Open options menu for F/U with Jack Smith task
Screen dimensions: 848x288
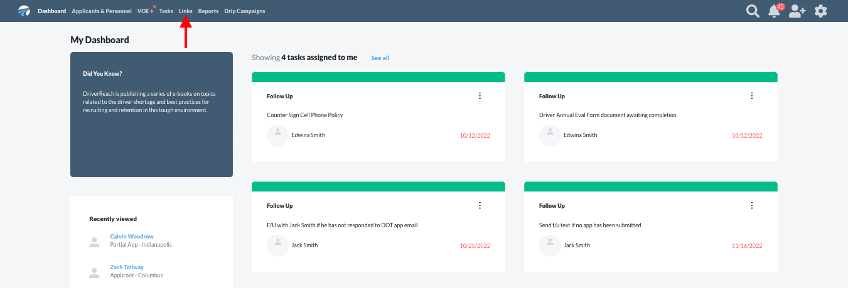click(480, 205)
